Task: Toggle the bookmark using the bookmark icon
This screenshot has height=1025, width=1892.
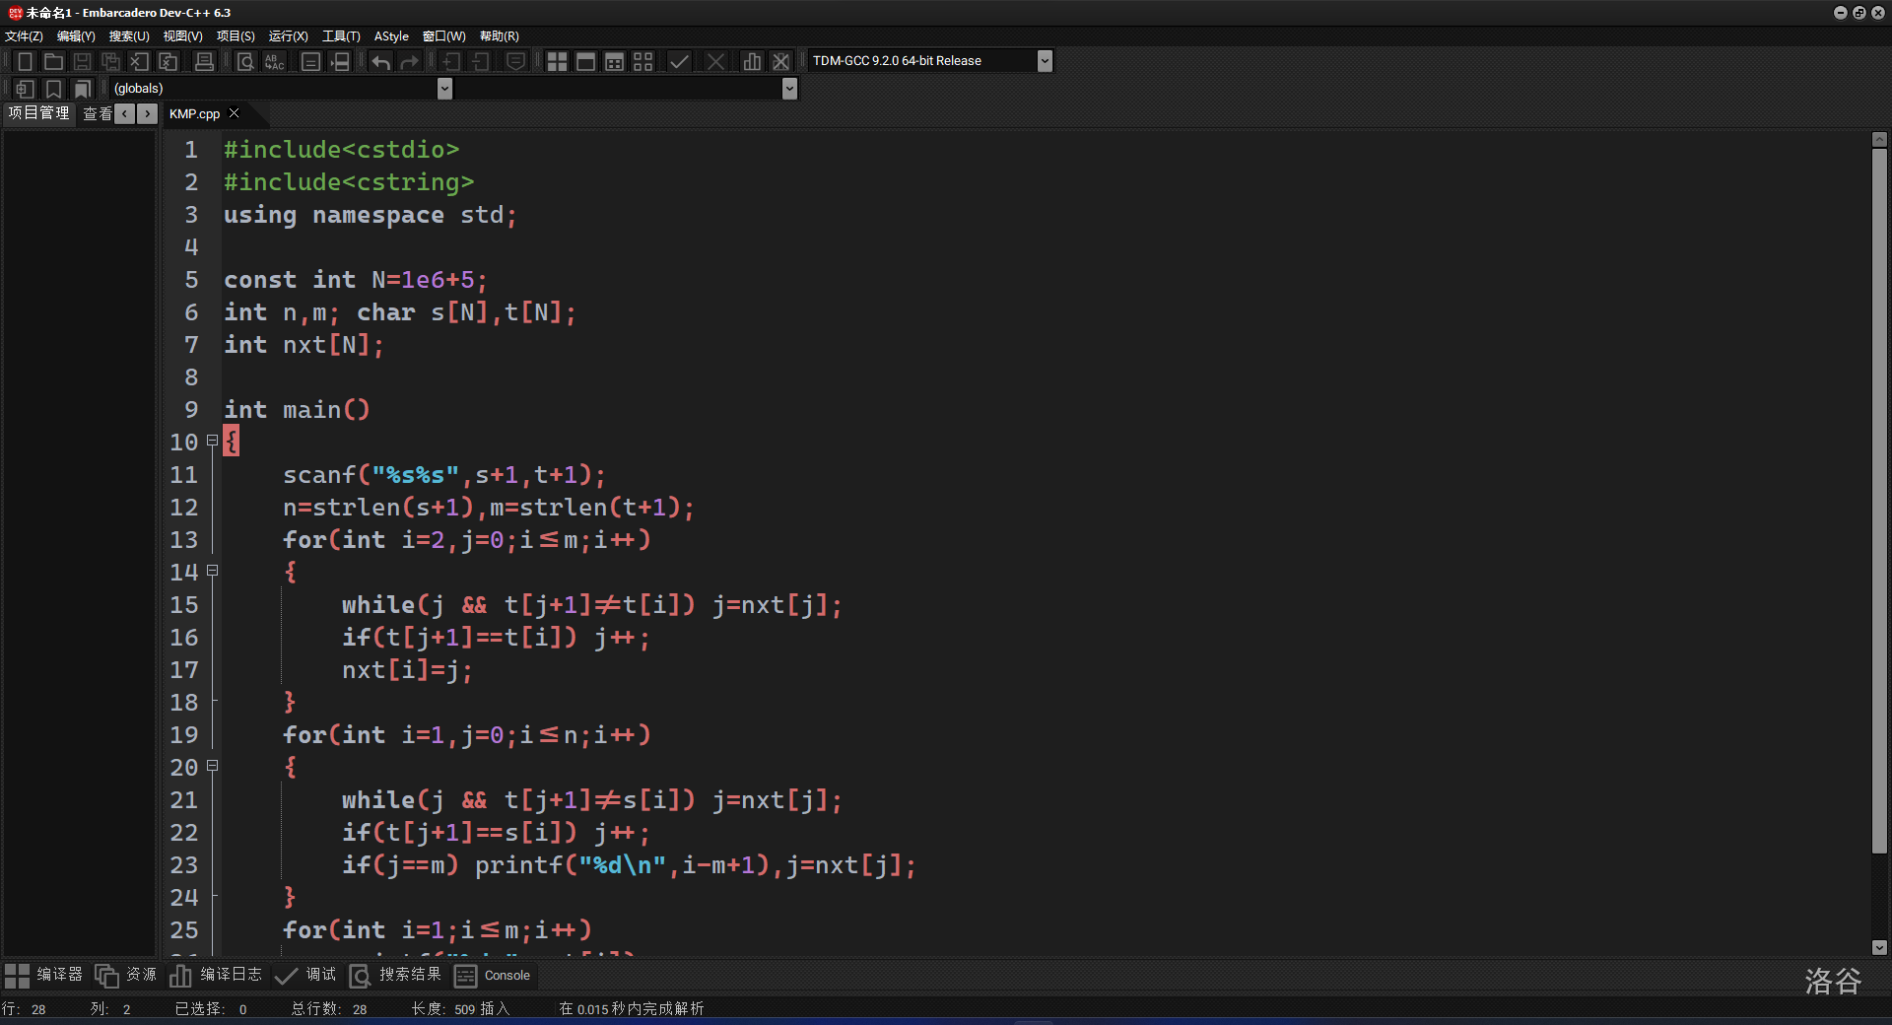Action: pyautogui.click(x=54, y=89)
